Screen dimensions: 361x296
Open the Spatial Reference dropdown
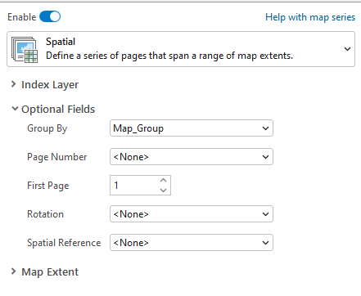tap(192, 243)
